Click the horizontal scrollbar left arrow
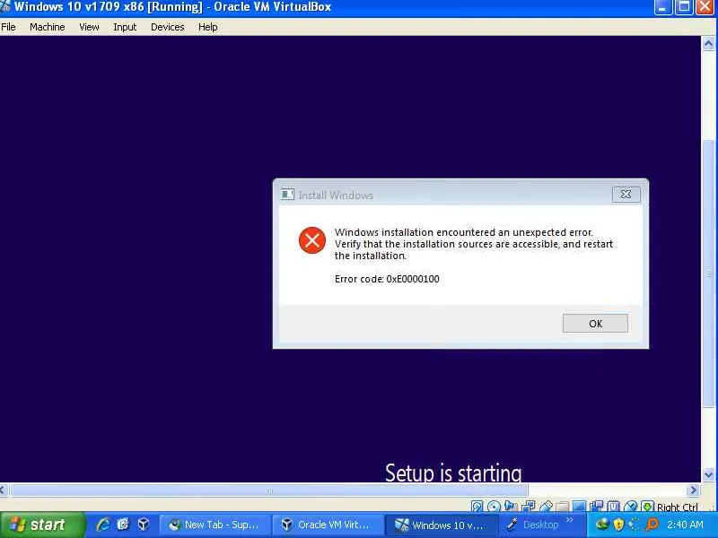The image size is (718, 538). click(x=4, y=490)
